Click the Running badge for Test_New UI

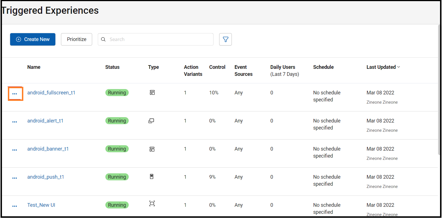pos(117,205)
